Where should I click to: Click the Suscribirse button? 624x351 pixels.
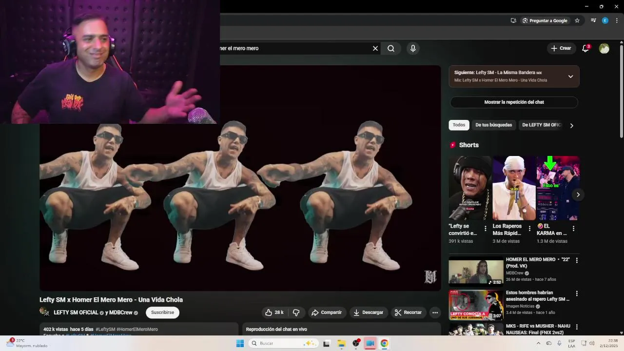[x=162, y=312]
